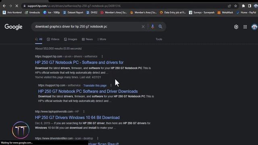Click Translate this page link

(95, 85)
